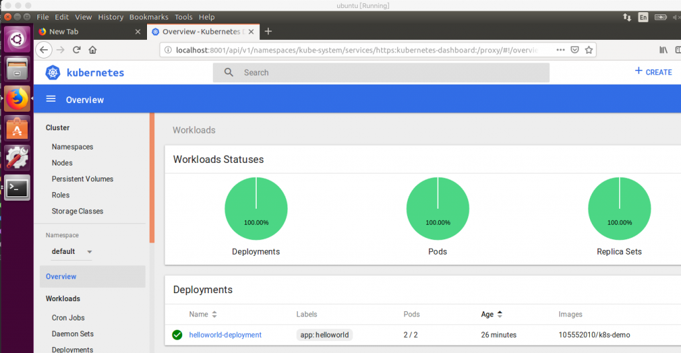681x353 pixels.
Task: Open Roles in the sidebar
Action: [x=61, y=195]
